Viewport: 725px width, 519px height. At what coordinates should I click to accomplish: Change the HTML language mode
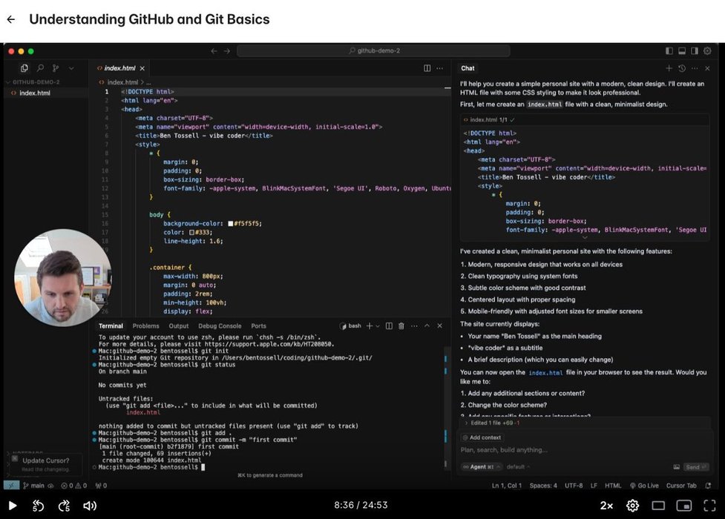coord(613,486)
